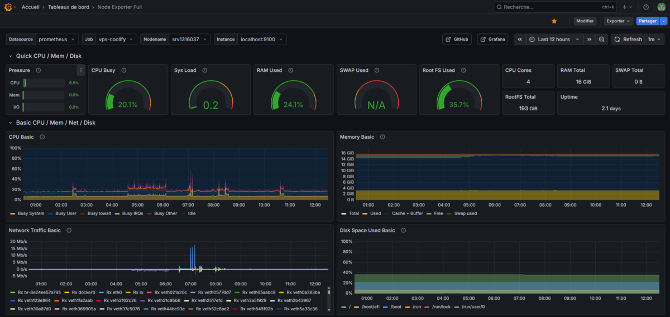Collapse the Quick CPU / Mem / Disk row
Screen dimensions: 670x317
[x=11, y=56]
